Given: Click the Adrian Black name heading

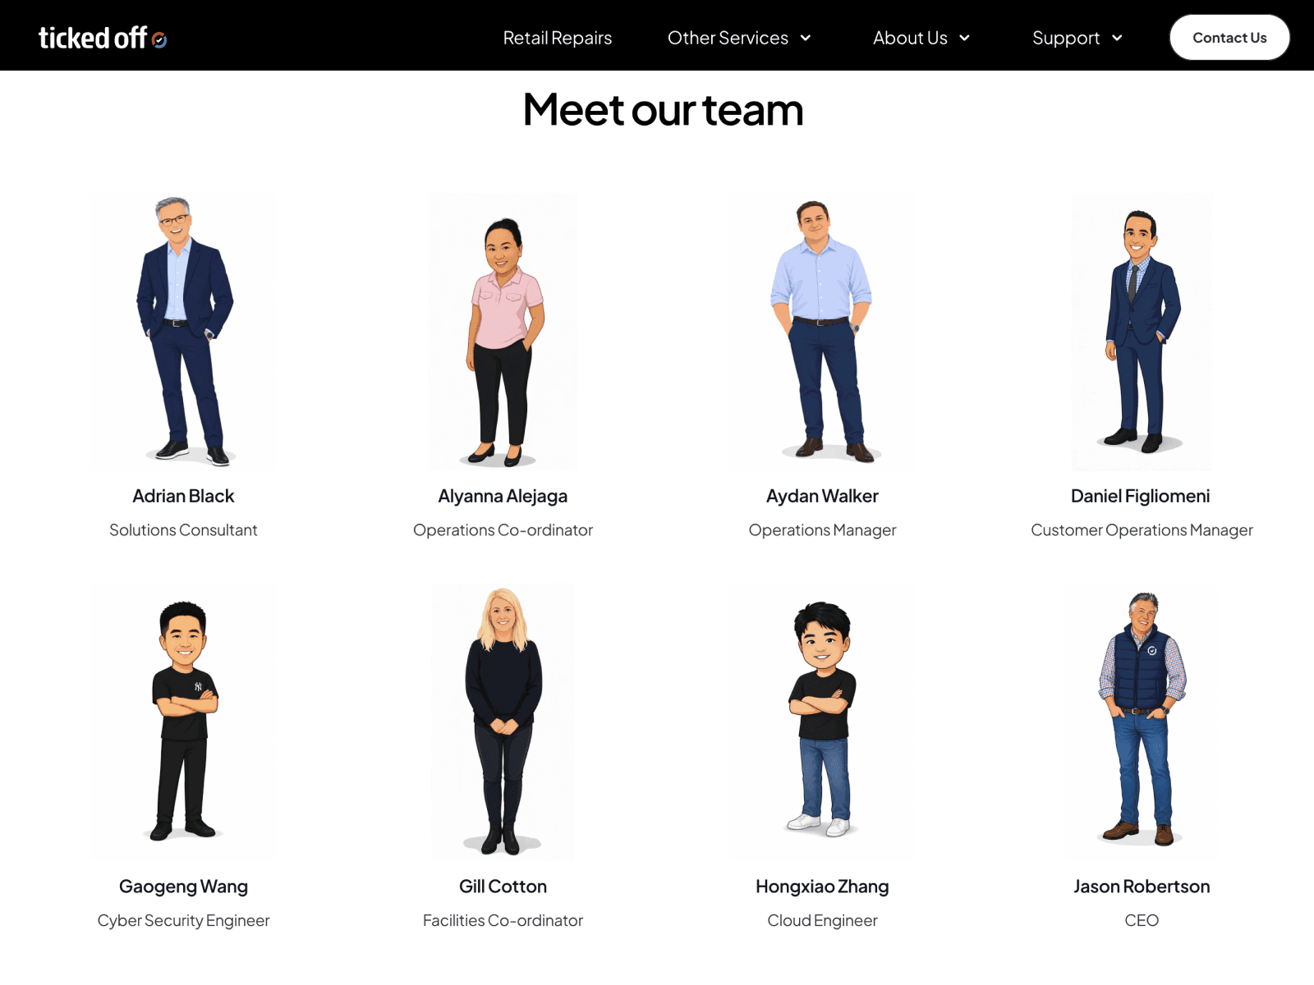Looking at the screenshot, I should click(x=184, y=496).
